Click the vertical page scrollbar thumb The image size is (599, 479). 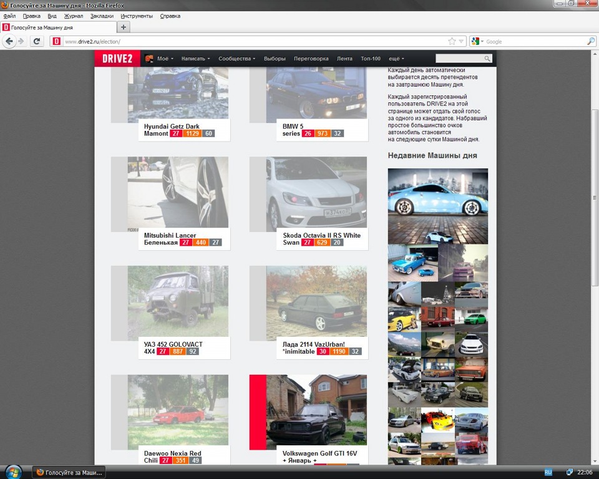pos(595,198)
